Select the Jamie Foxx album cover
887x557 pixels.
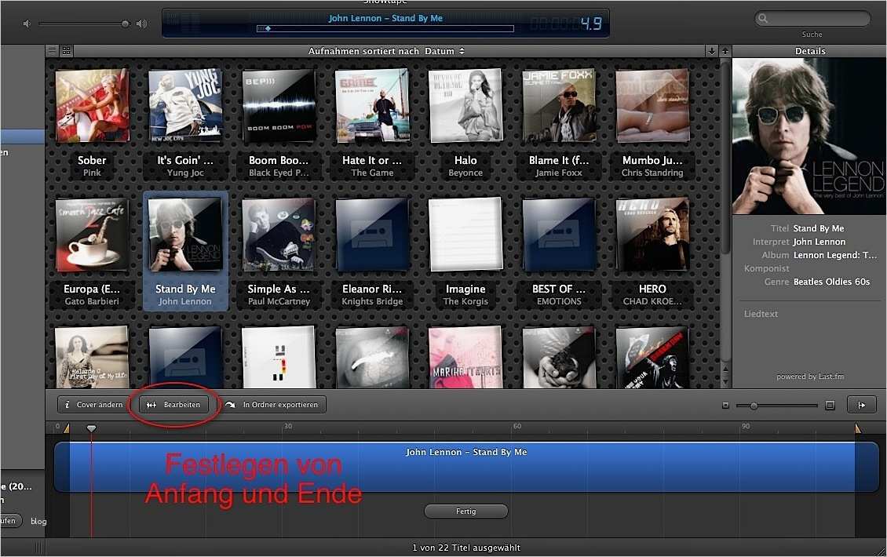[x=559, y=105]
